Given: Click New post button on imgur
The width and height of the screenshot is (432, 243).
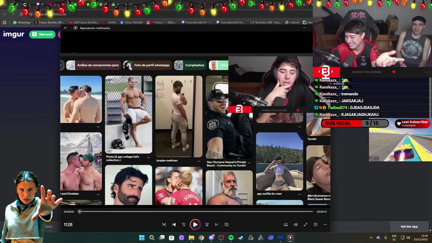Looking at the screenshot, I should click(42, 34).
